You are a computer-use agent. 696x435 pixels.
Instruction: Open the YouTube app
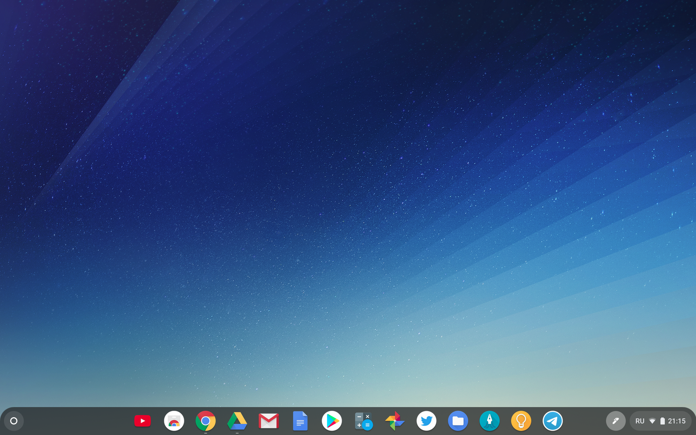pos(142,421)
